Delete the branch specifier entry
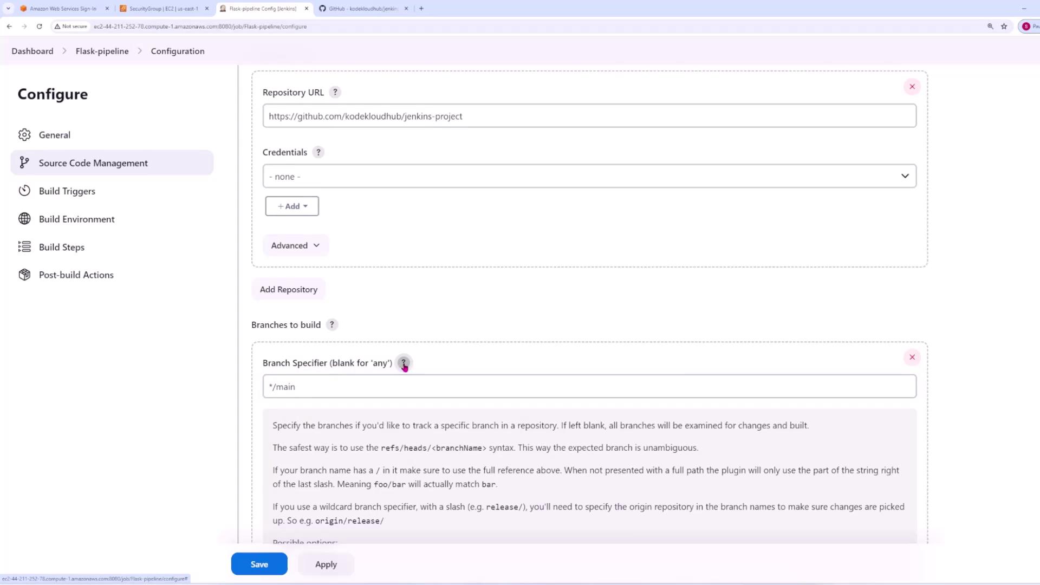Viewport: 1040px width, 585px height. click(912, 357)
